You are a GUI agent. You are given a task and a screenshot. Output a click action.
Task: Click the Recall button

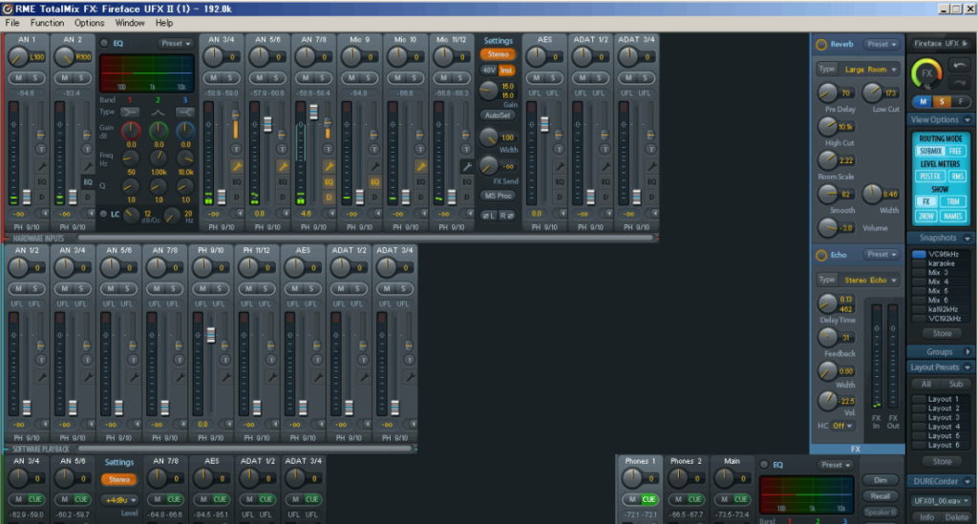[880, 496]
